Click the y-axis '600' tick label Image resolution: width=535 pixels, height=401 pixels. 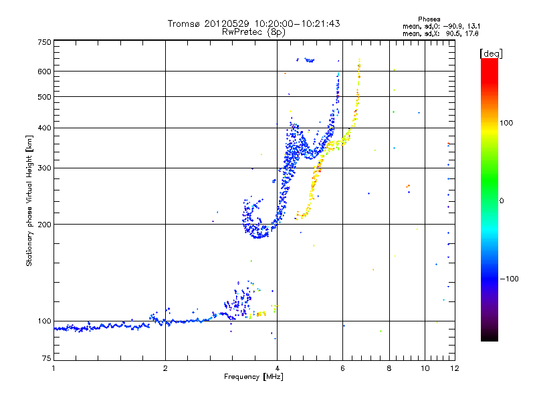pyautogui.click(x=44, y=72)
